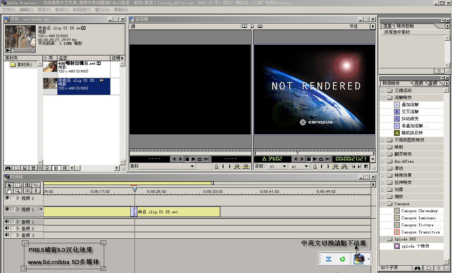Open the 时间线(T) menu

tap(82, 10)
